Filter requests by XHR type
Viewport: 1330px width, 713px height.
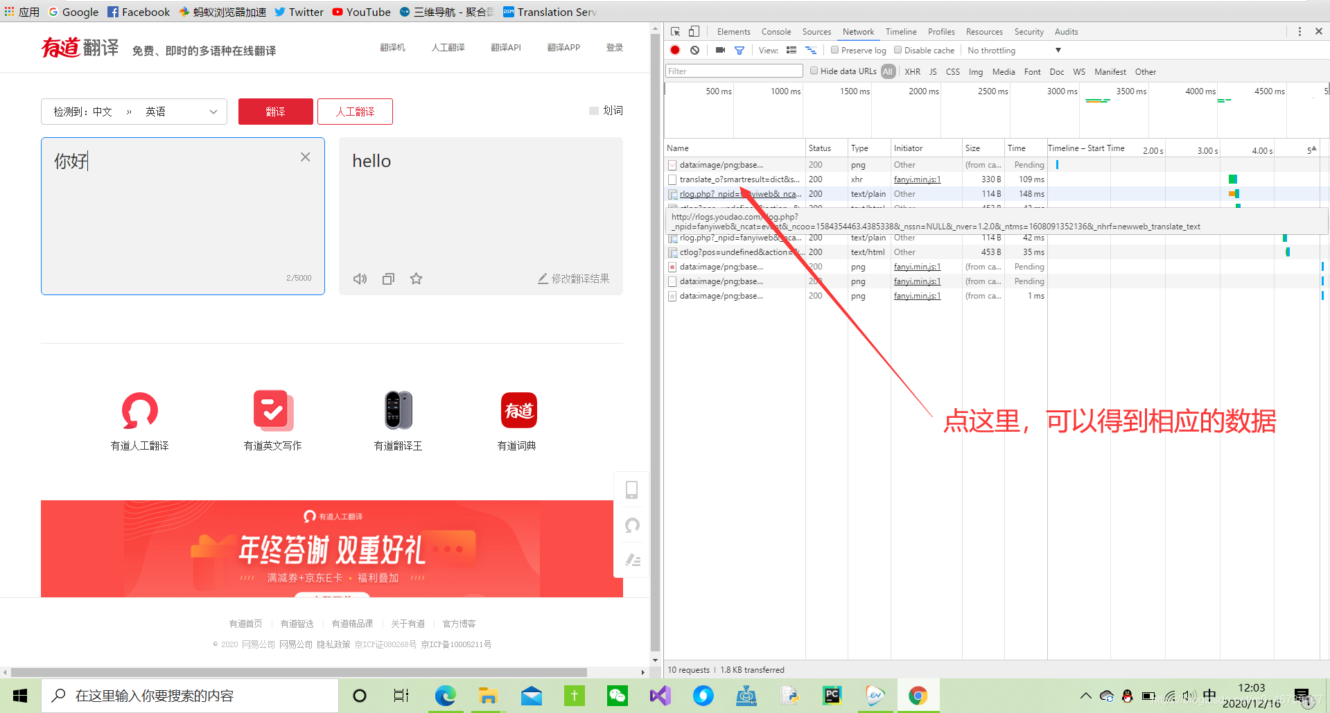[912, 71]
